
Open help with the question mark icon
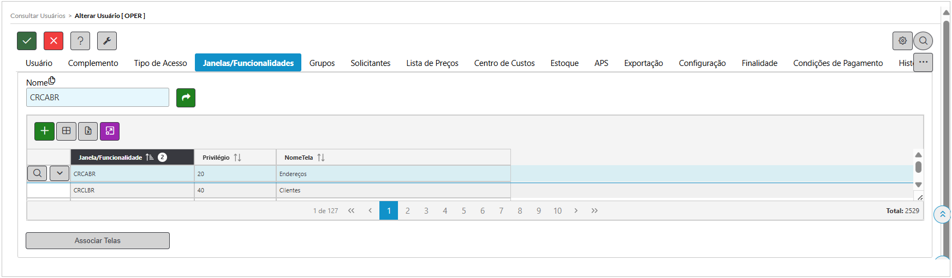coord(80,41)
